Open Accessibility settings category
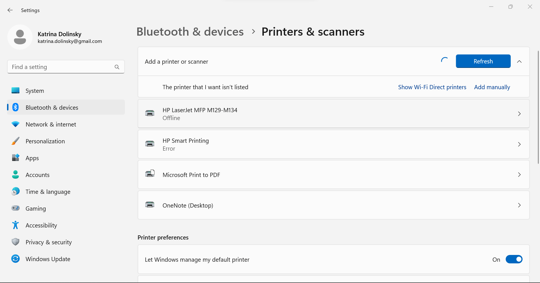Image resolution: width=540 pixels, height=283 pixels. click(x=66, y=225)
